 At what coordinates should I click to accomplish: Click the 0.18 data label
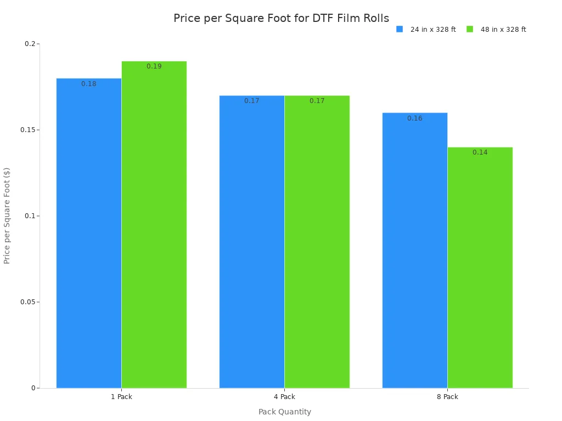pos(89,84)
